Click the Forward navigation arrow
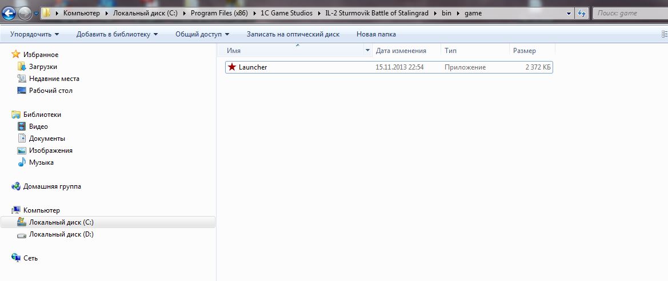Screen dimensions: 668x281 [25, 14]
